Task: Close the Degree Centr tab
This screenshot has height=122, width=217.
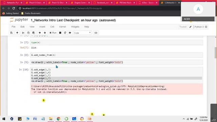Action: [x=89, y=3]
